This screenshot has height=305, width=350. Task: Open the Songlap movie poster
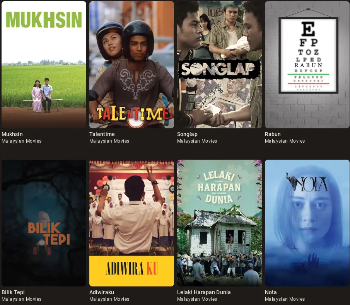click(219, 65)
